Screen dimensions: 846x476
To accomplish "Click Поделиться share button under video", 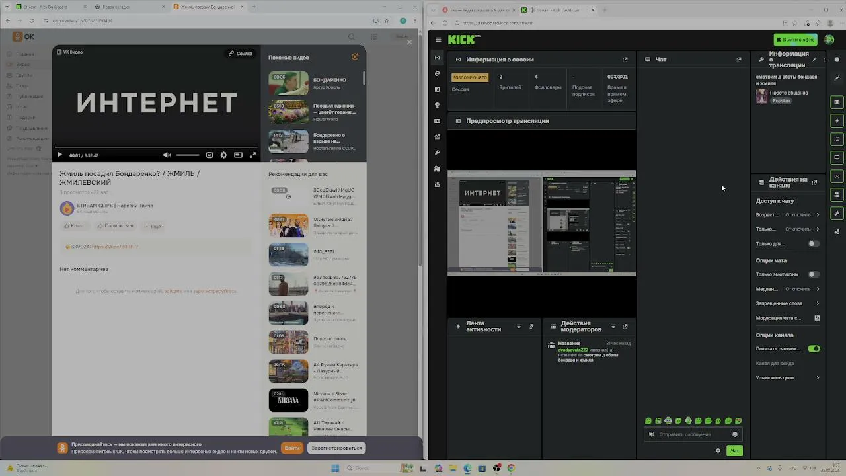I will (115, 226).
